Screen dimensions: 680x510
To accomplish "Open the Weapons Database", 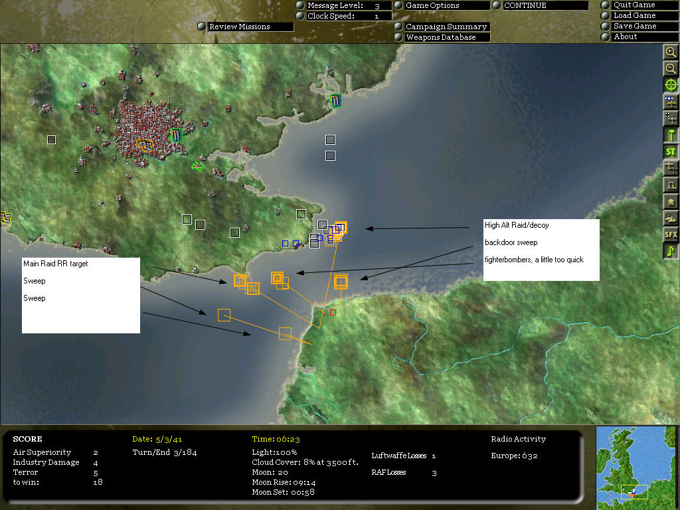I will [447, 37].
